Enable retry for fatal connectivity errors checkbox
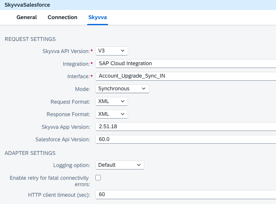The image size is (276, 204). [x=98, y=178]
